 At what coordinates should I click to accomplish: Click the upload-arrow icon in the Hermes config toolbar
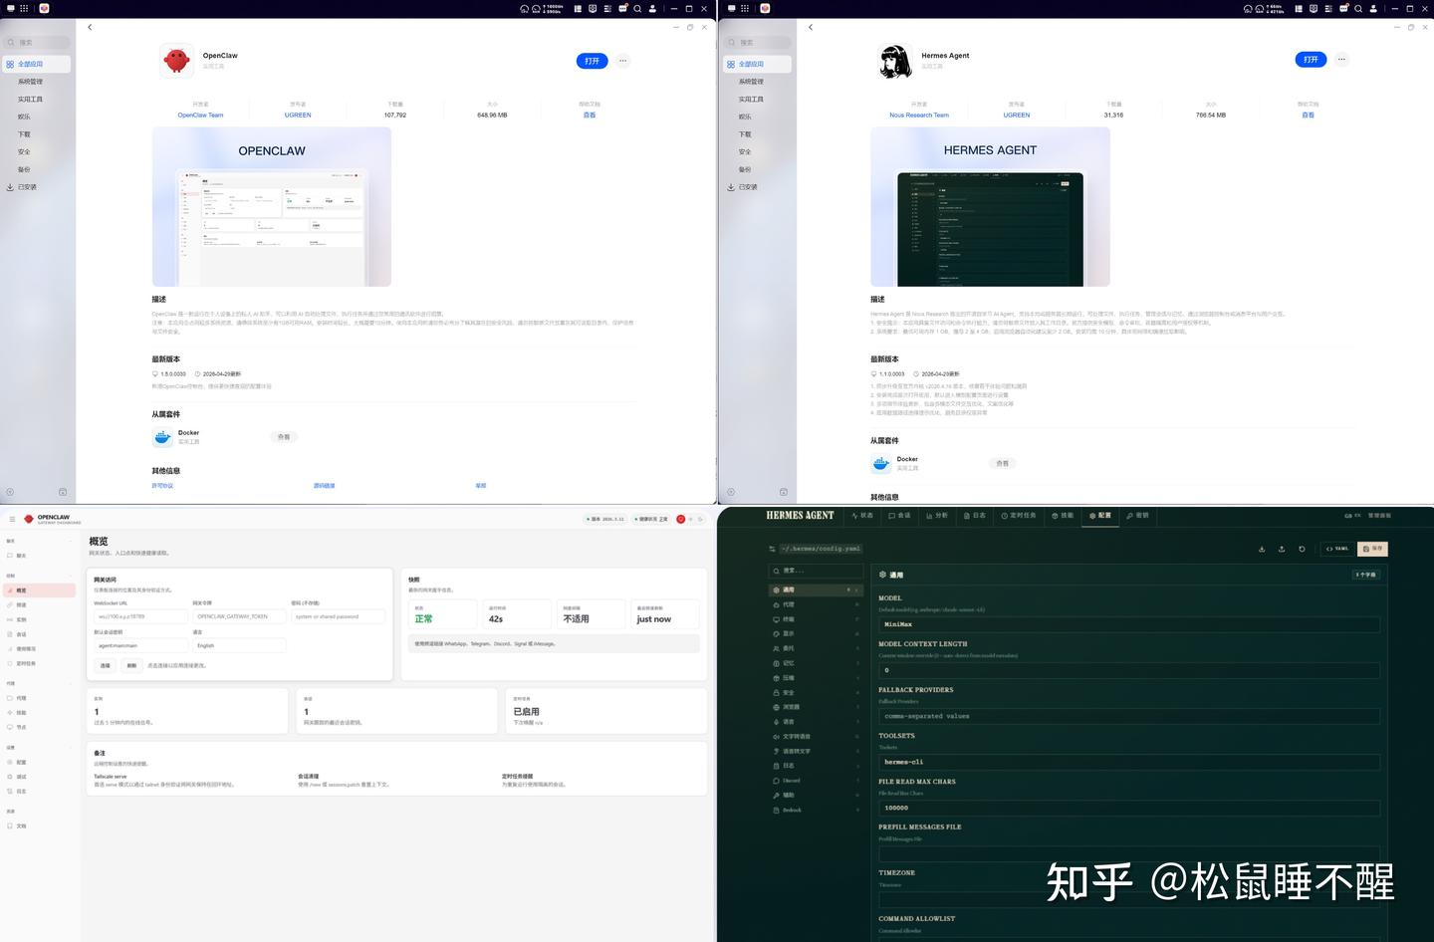point(1282,549)
